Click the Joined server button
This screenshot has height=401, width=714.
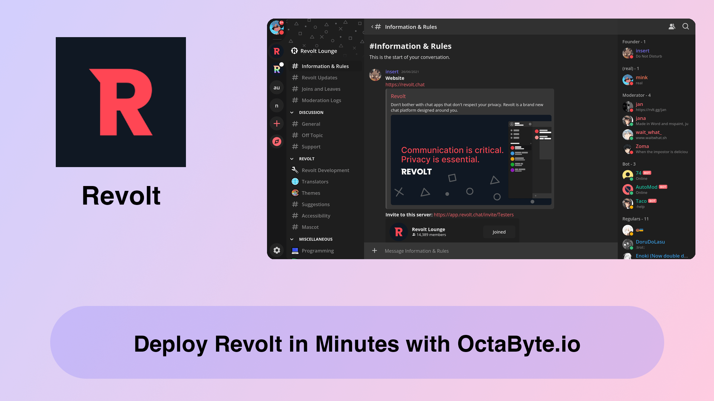(x=499, y=232)
